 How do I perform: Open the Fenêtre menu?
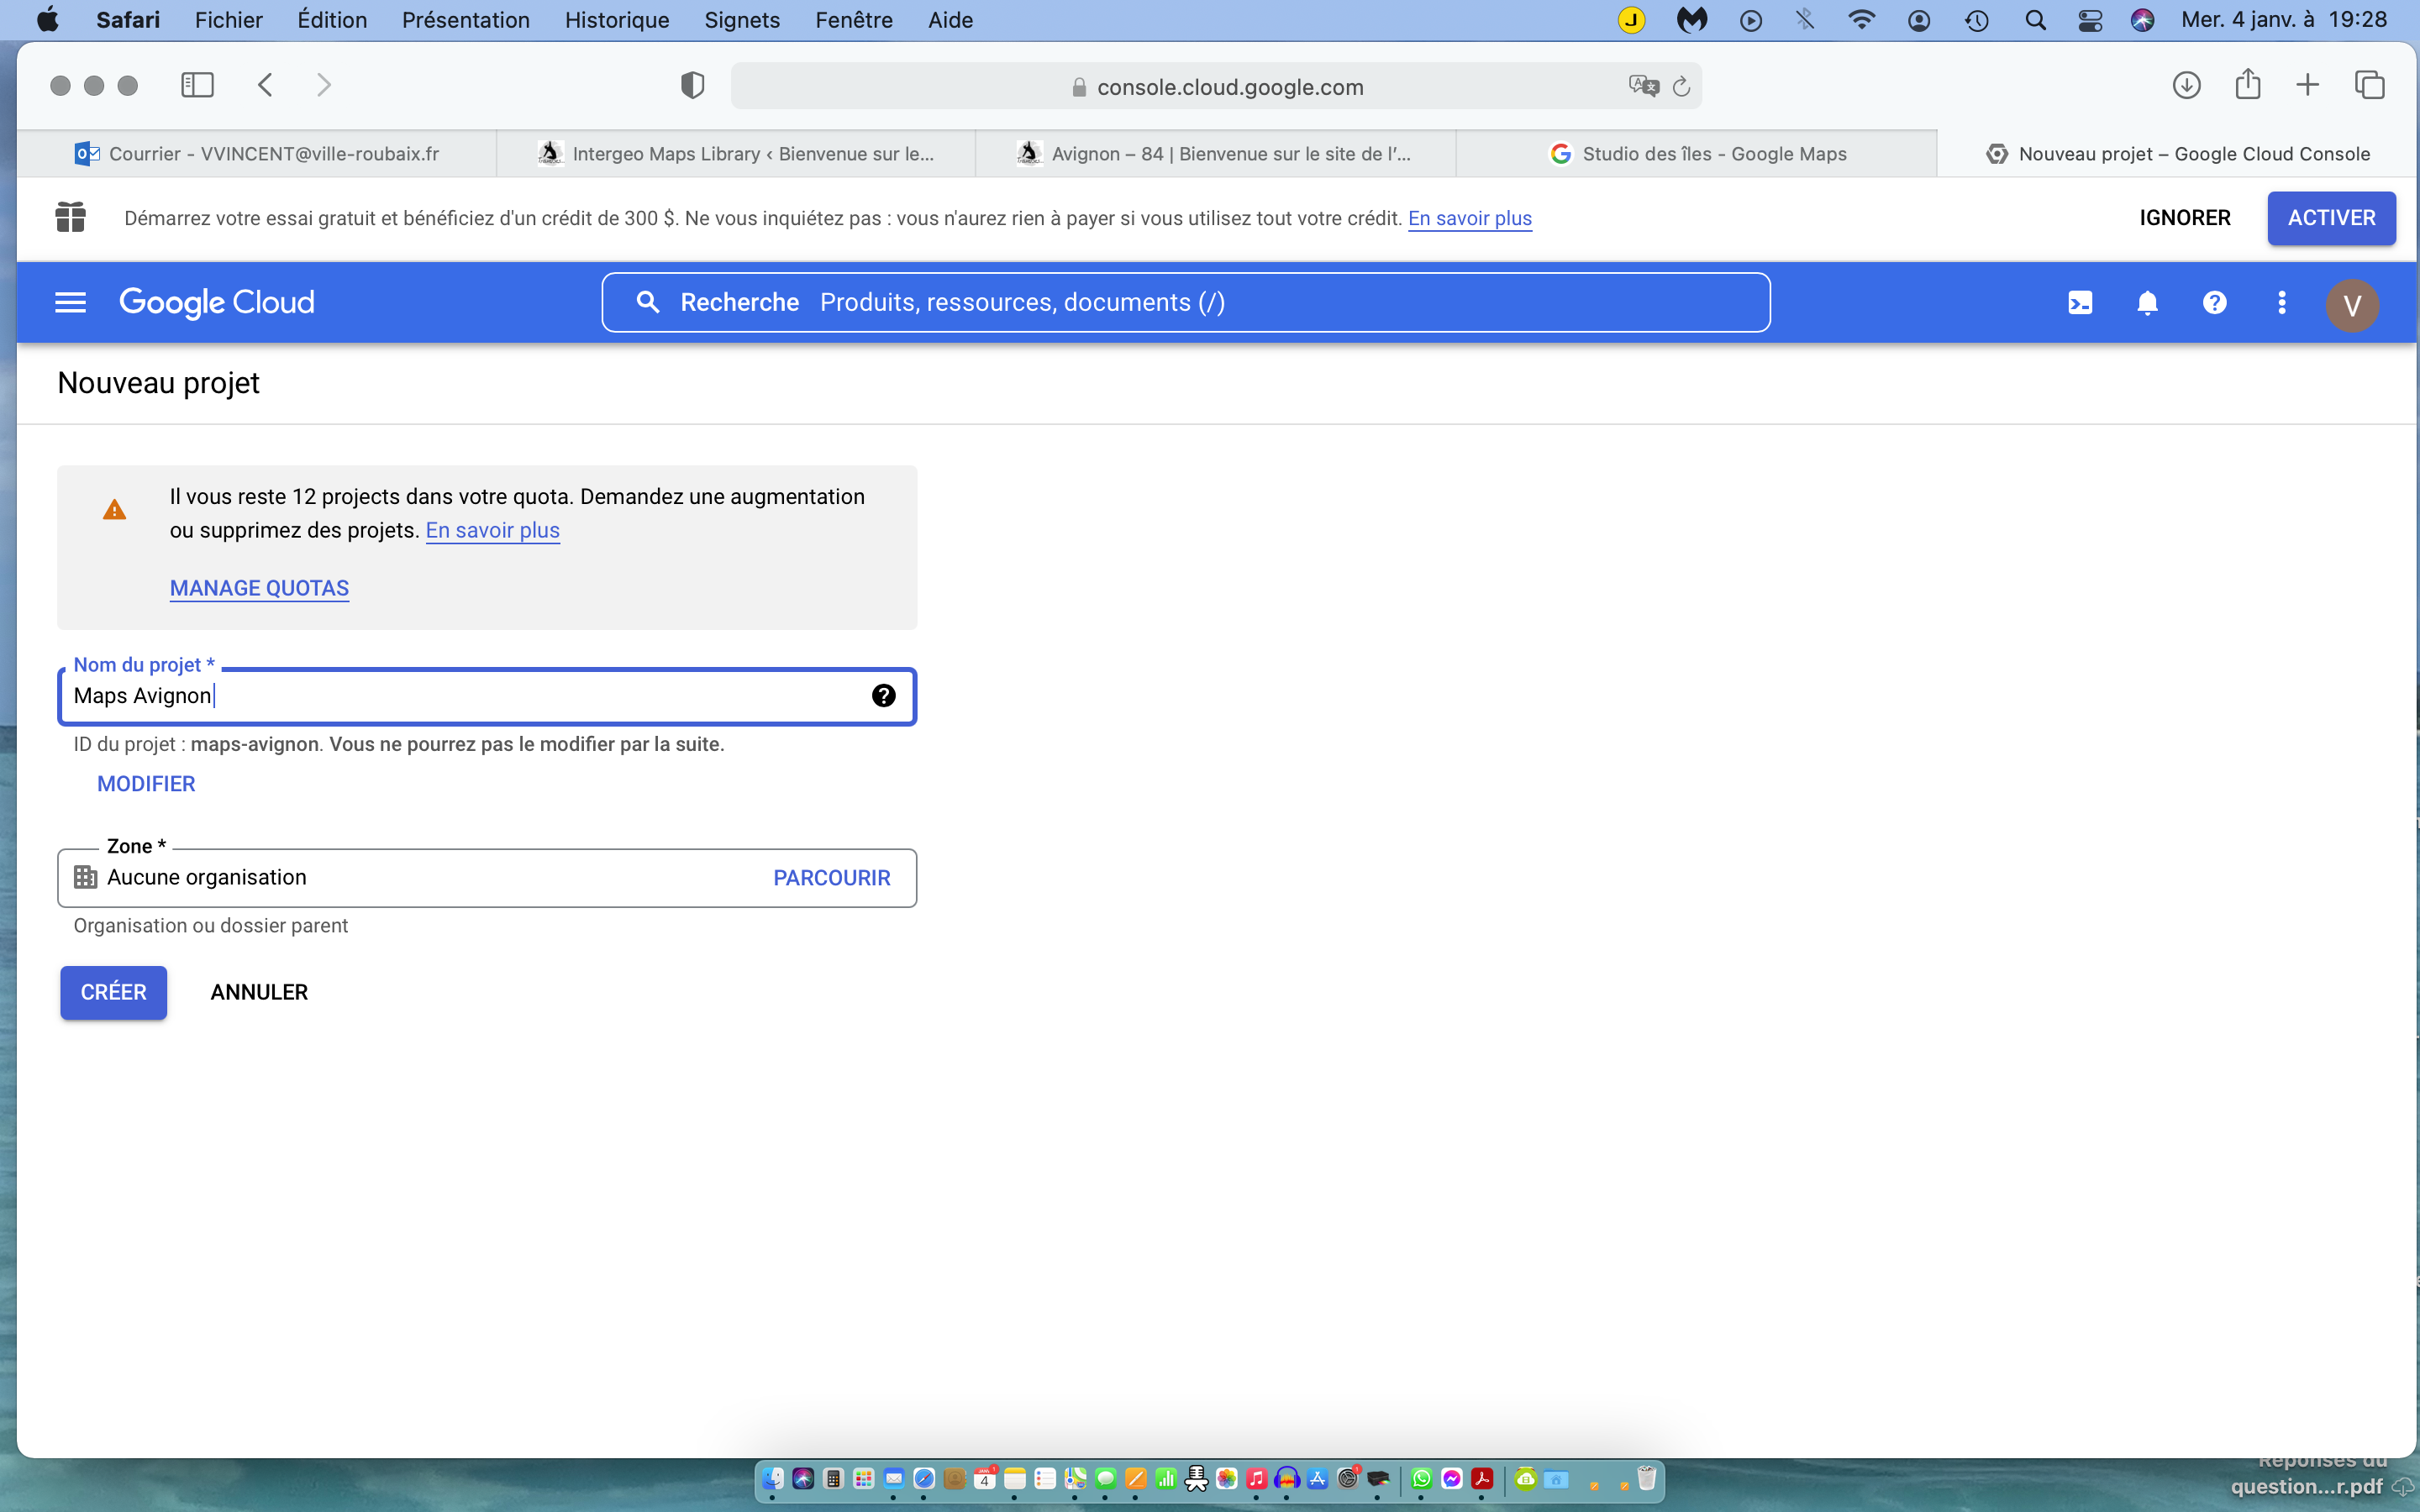pos(854,20)
